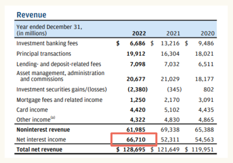Click the 20,677 asset management value
The image size is (233, 163).
136,79
